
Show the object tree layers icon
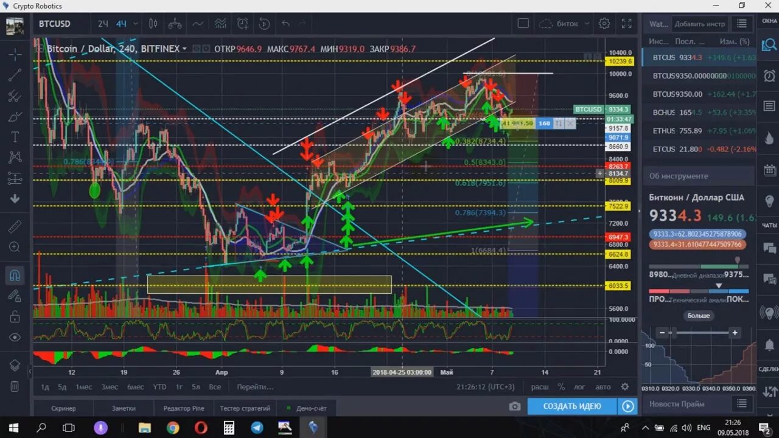click(15, 365)
